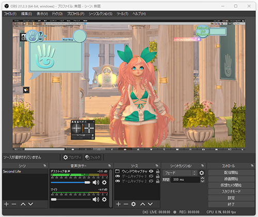Decrease transition duration with down stepper
Screen dimensions: 258x217
(x=202, y=181)
